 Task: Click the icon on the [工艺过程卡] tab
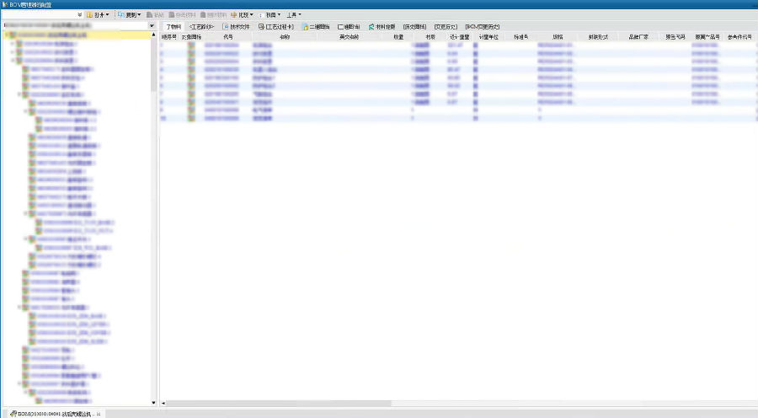click(262, 27)
